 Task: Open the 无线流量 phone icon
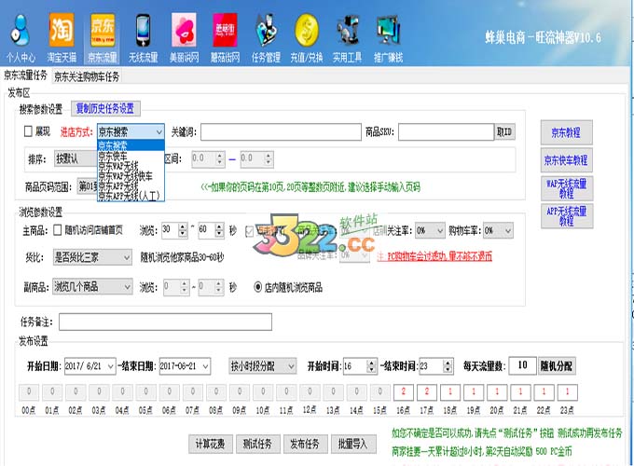[x=144, y=38]
